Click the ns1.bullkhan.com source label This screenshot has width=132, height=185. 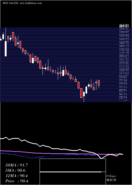tap(31, 3)
